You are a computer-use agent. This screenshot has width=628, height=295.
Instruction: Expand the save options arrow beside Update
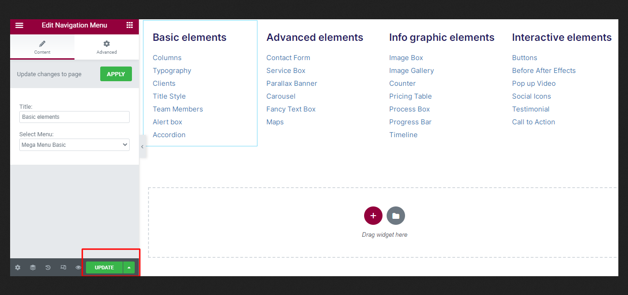tap(129, 267)
